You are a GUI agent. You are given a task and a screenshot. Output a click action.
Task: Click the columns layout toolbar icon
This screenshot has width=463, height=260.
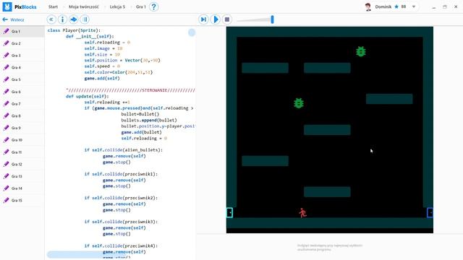click(85, 19)
